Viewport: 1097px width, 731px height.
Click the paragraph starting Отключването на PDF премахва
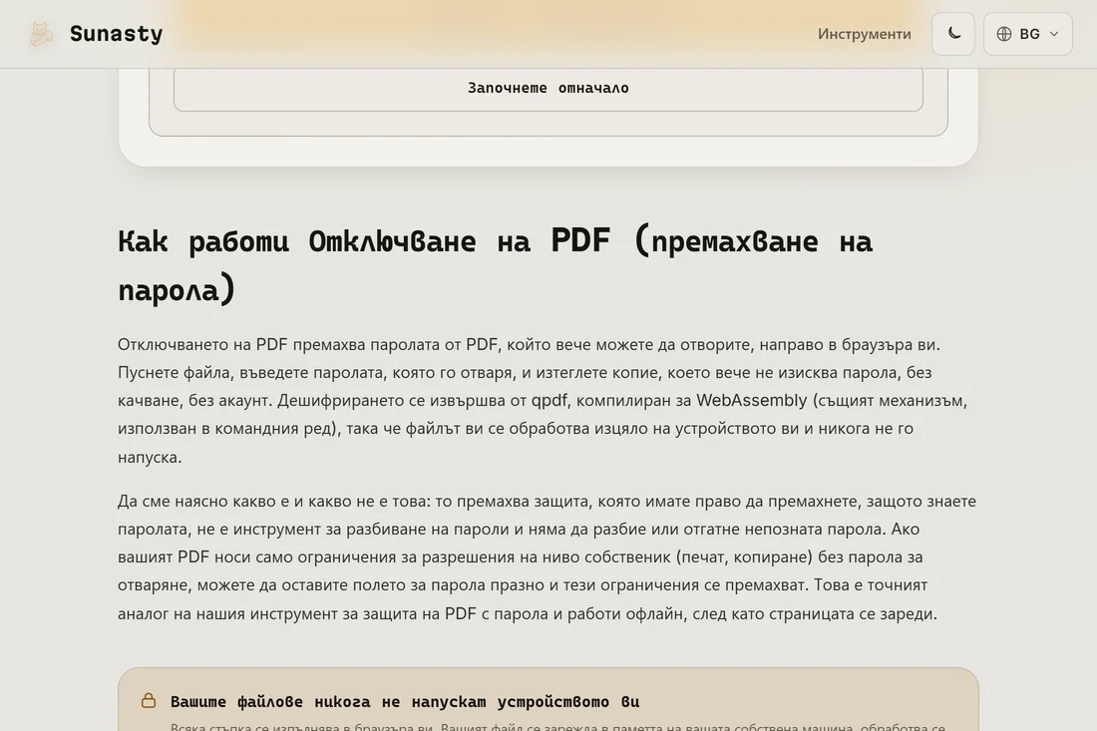pos(543,400)
